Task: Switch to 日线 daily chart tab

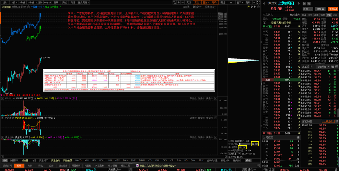Action: pyautogui.click(x=56, y=3)
